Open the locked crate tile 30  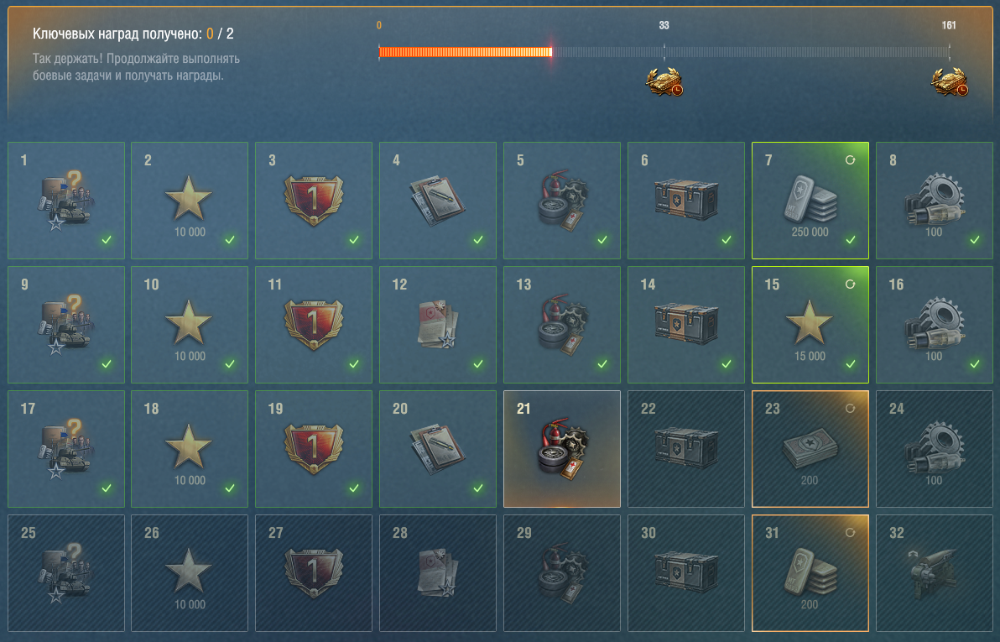pyautogui.click(x=685, y=574)
